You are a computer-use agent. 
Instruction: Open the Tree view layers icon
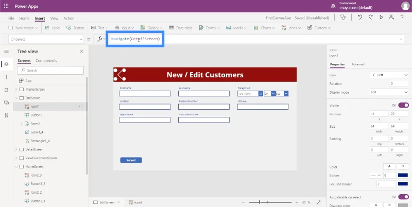pos(7,64)
